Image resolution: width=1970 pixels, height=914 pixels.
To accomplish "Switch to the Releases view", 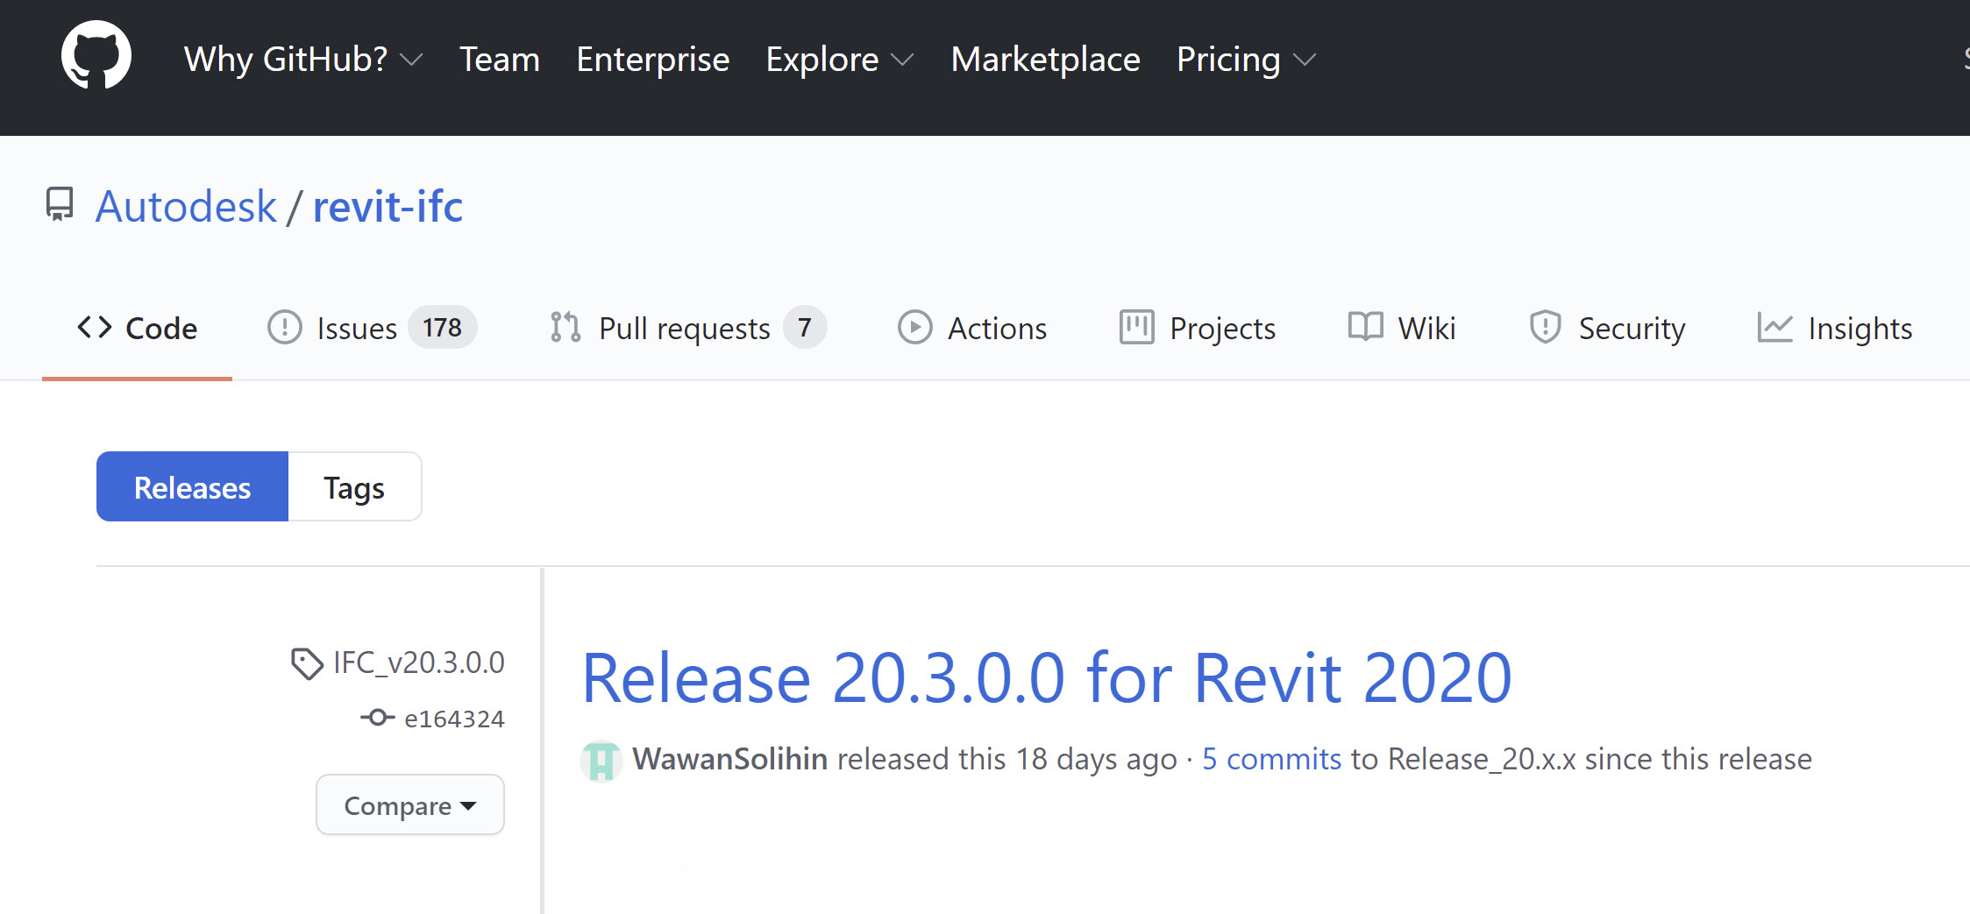I will 191,486.
